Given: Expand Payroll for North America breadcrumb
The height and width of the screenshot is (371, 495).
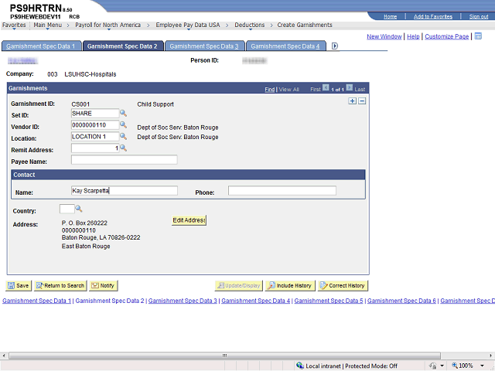Looking at the screenshot, I should (x=108, y=25).
